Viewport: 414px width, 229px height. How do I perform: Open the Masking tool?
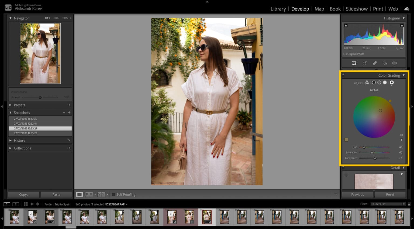point(395,63)
